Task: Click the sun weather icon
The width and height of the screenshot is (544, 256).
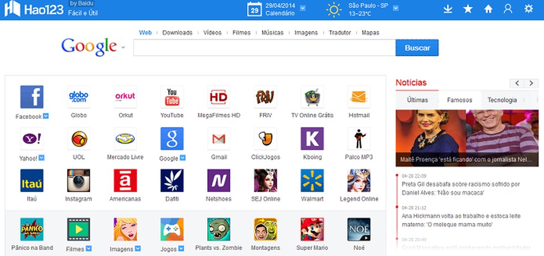Action: tap(334, 10)
